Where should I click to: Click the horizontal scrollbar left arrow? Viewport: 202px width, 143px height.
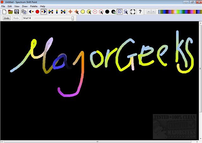coord(2,142)
